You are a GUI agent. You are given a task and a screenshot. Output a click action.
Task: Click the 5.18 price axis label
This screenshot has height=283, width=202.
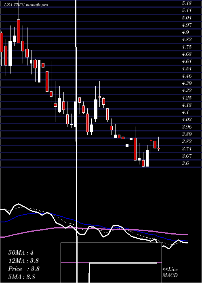(186, 3)
